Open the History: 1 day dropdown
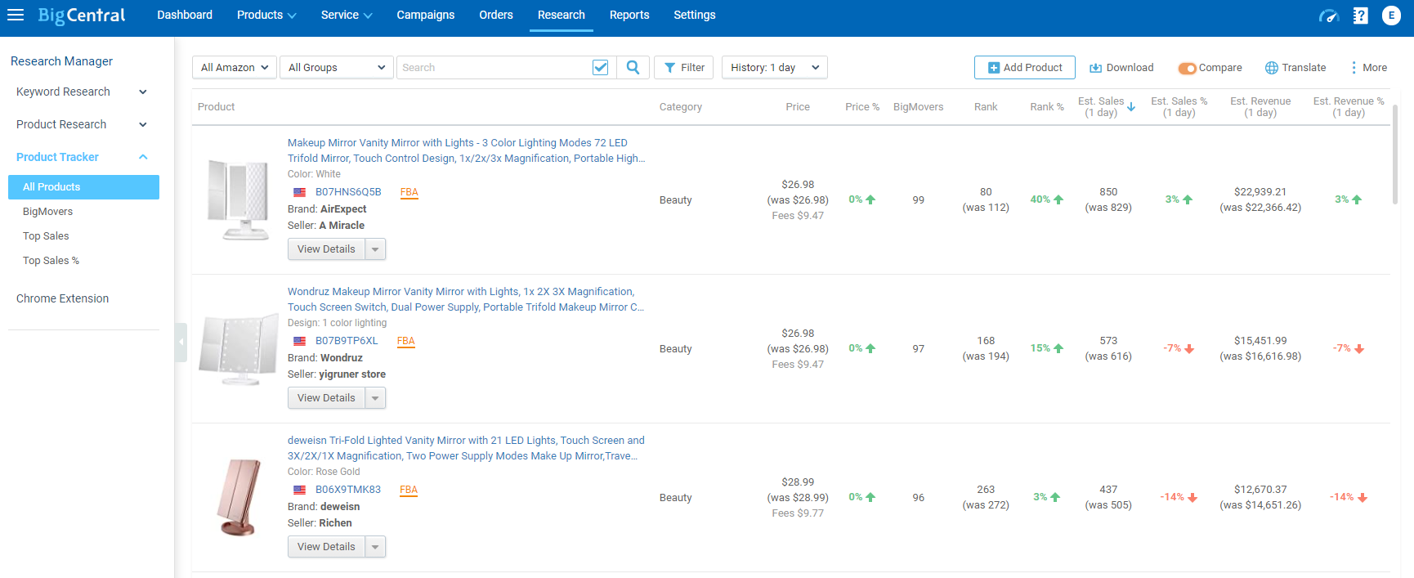This screenshot has height=578, width=1414. tap(775, 67)
